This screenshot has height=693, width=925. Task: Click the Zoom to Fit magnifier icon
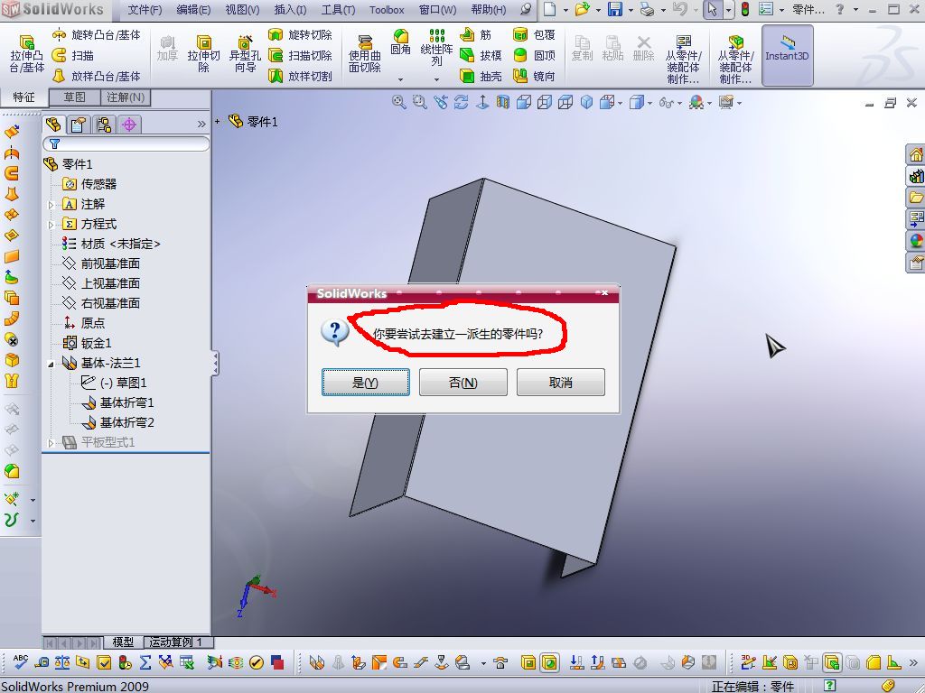(x=398, y=103)
